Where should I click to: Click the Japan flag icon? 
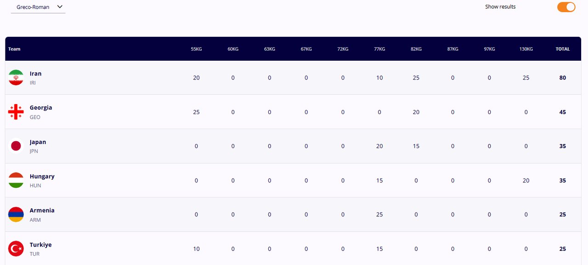tap(16, 146)
